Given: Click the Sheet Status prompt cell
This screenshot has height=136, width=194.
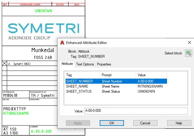Looking at the screenshot, I should click(111, 91).
